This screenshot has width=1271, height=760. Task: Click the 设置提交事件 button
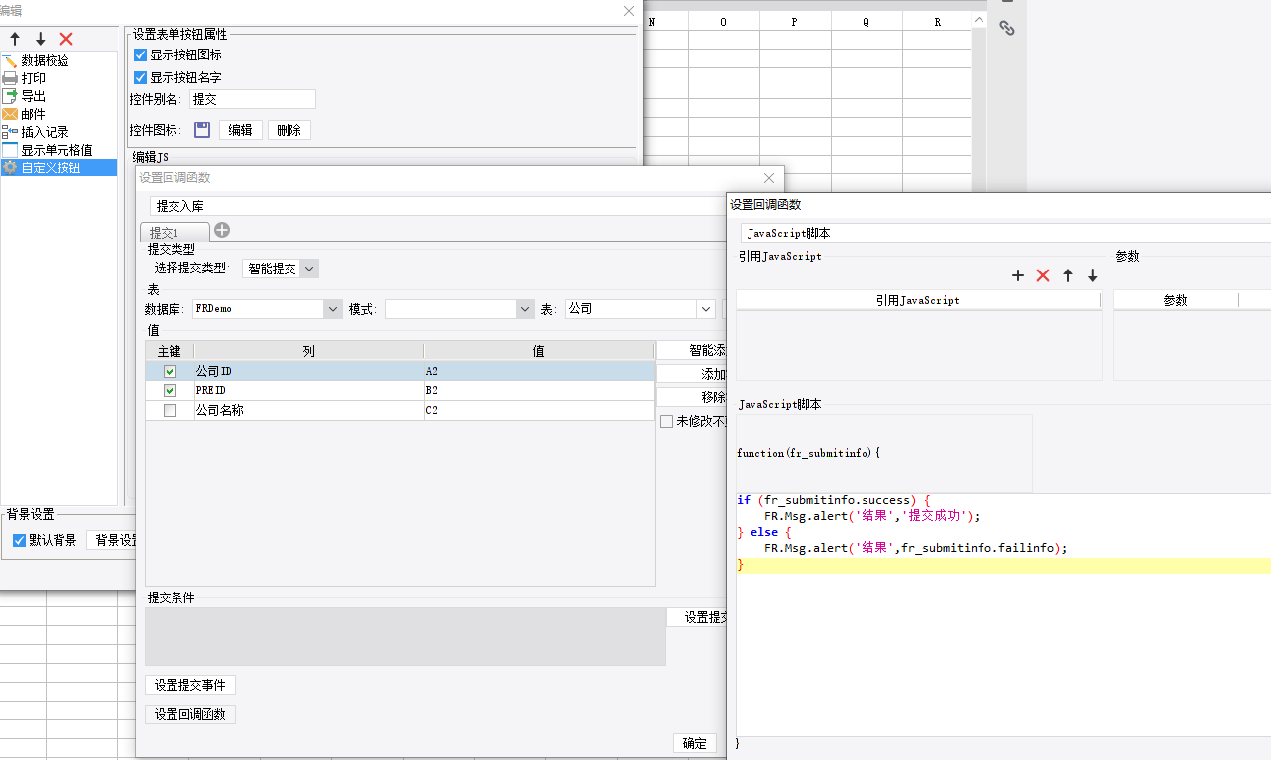click(190, 685)
